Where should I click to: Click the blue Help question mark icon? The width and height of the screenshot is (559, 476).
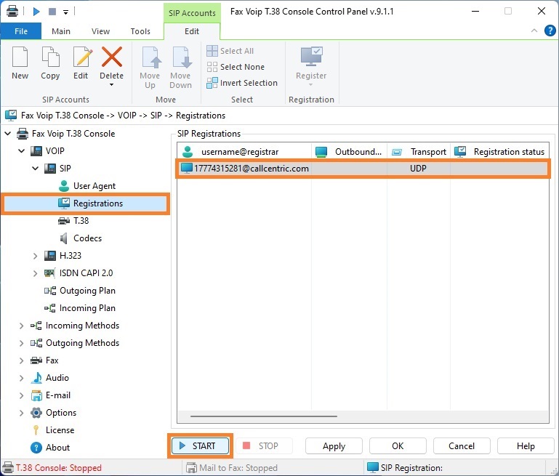click(550, 31)
